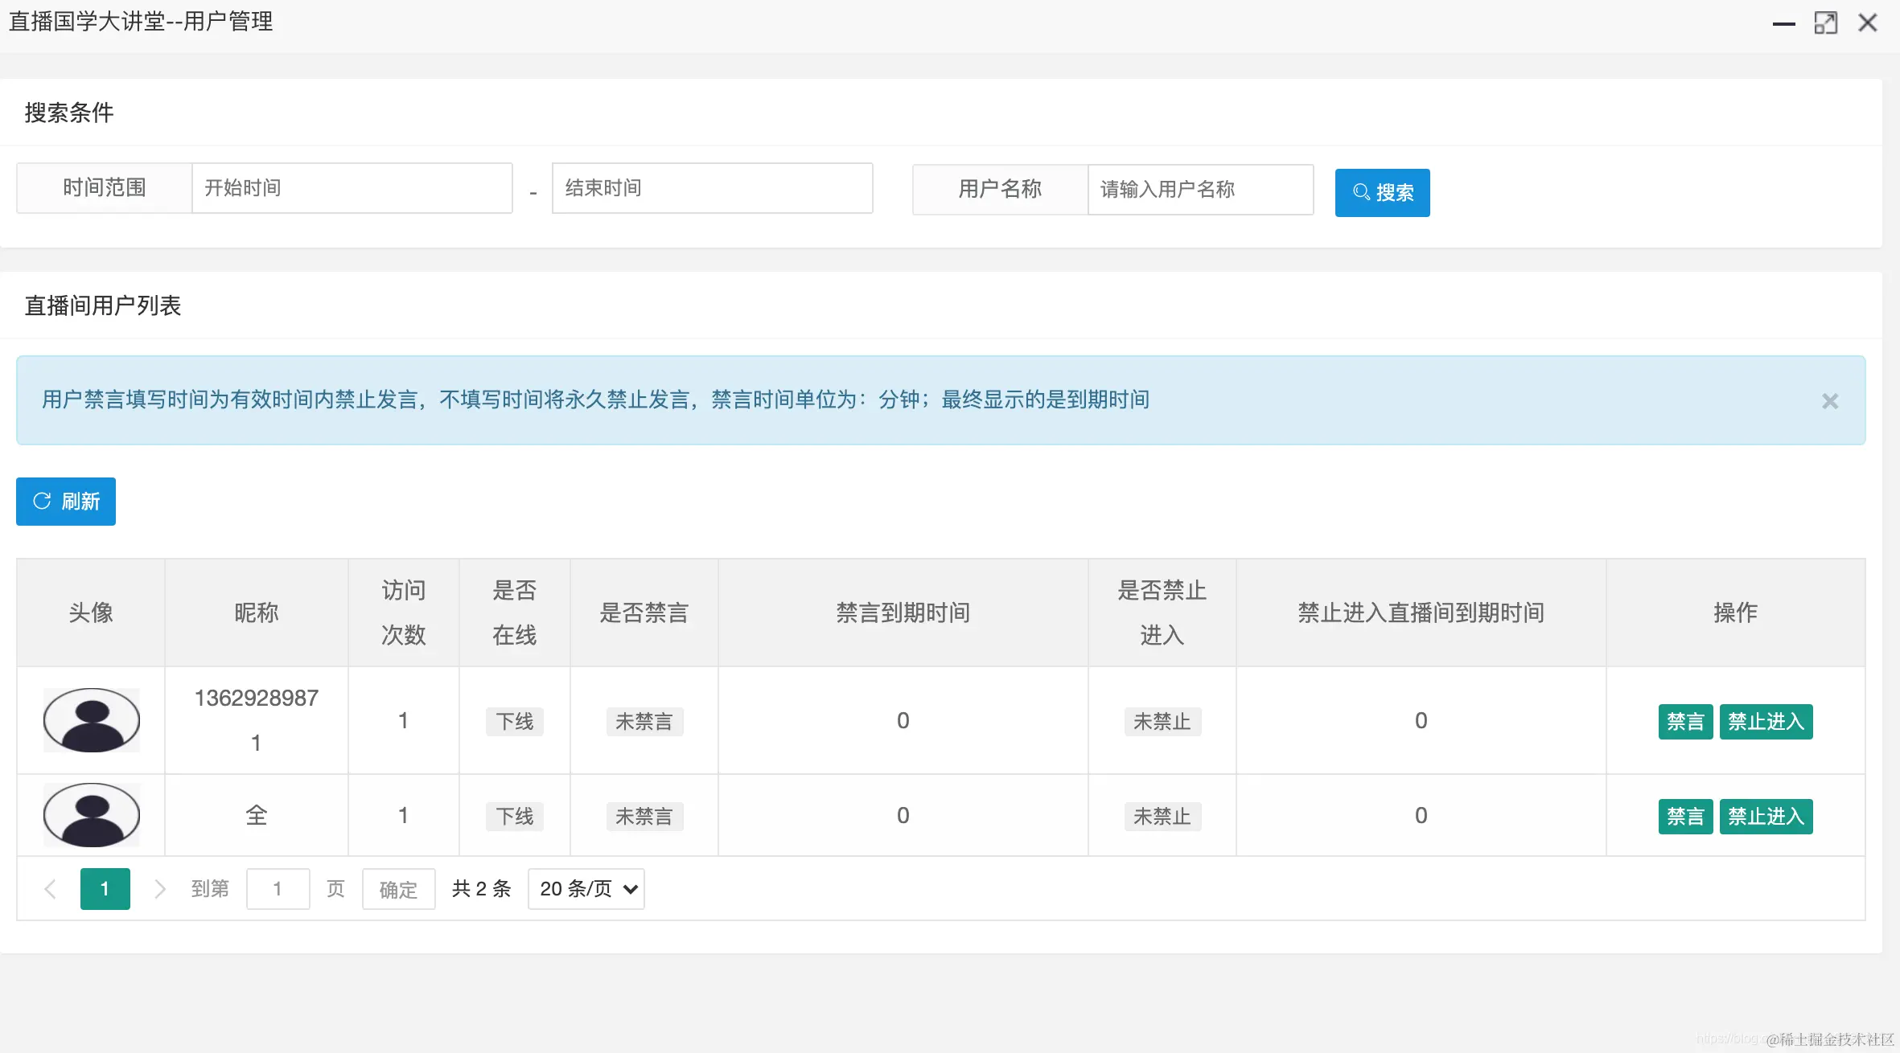This screenshot has height=1053, width=1900.
Task: Click the search magnifier icon
Action: [1361, 192]
